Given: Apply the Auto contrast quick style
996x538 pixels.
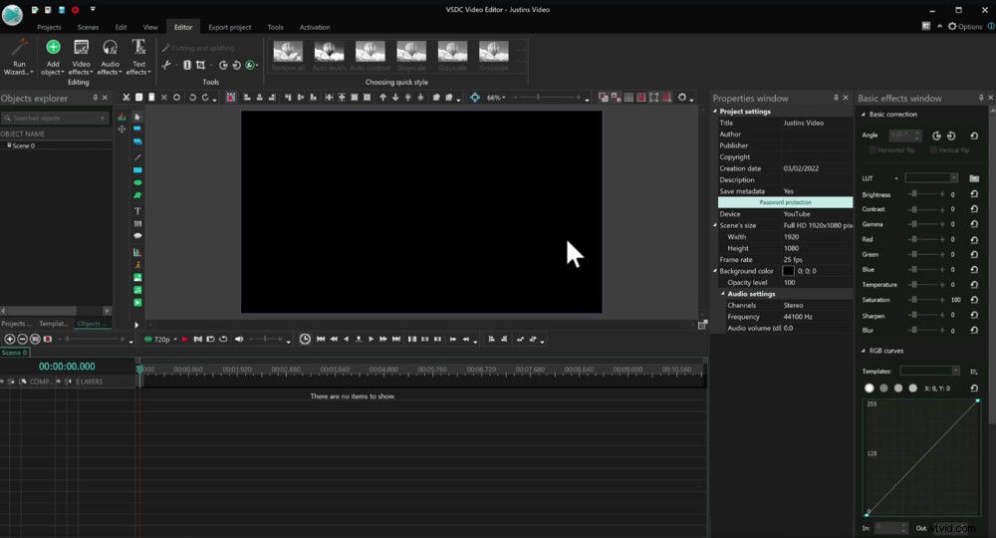Looking at the screenshot, I should [x=370, y=56].
